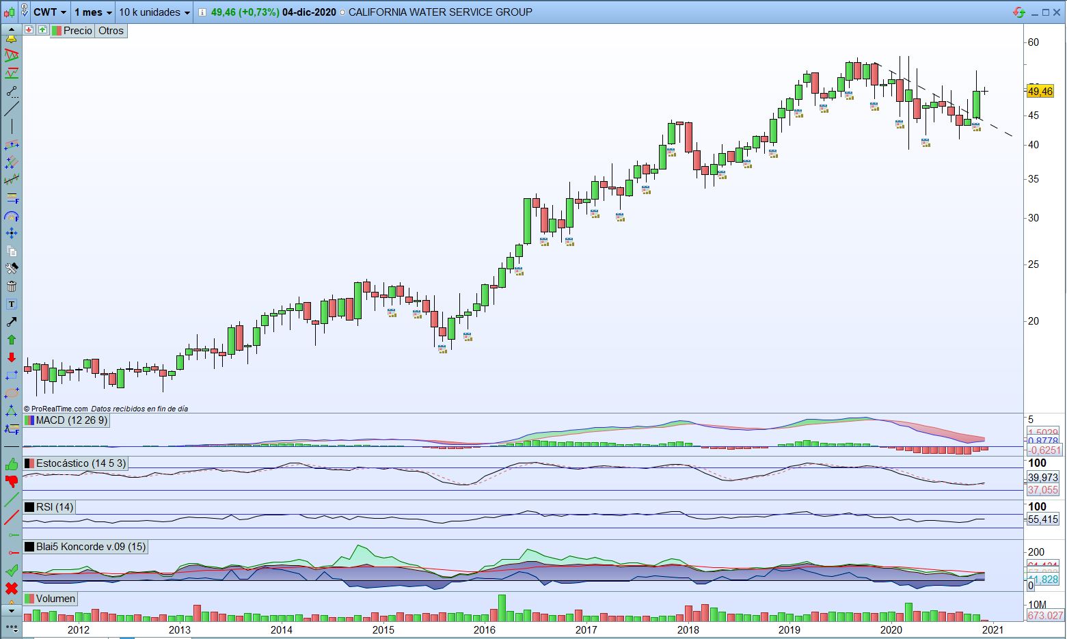Select the move object tool
Viewport: 1067px width, 639px height.
point(11,233)
